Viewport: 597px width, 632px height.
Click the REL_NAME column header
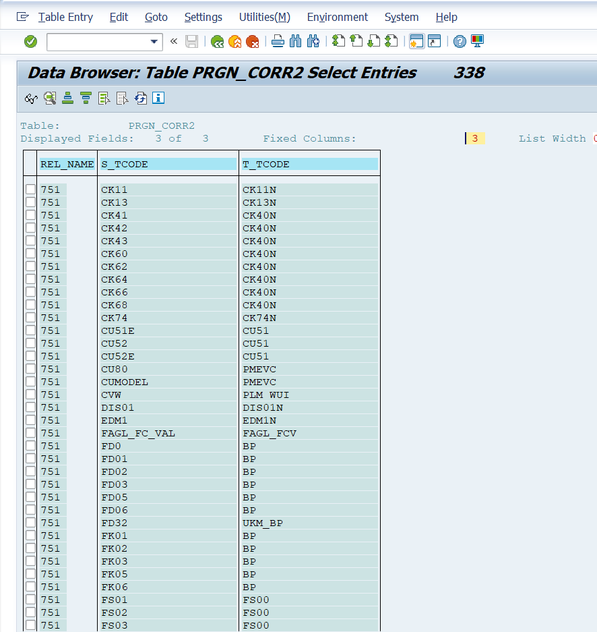point(67,164)
